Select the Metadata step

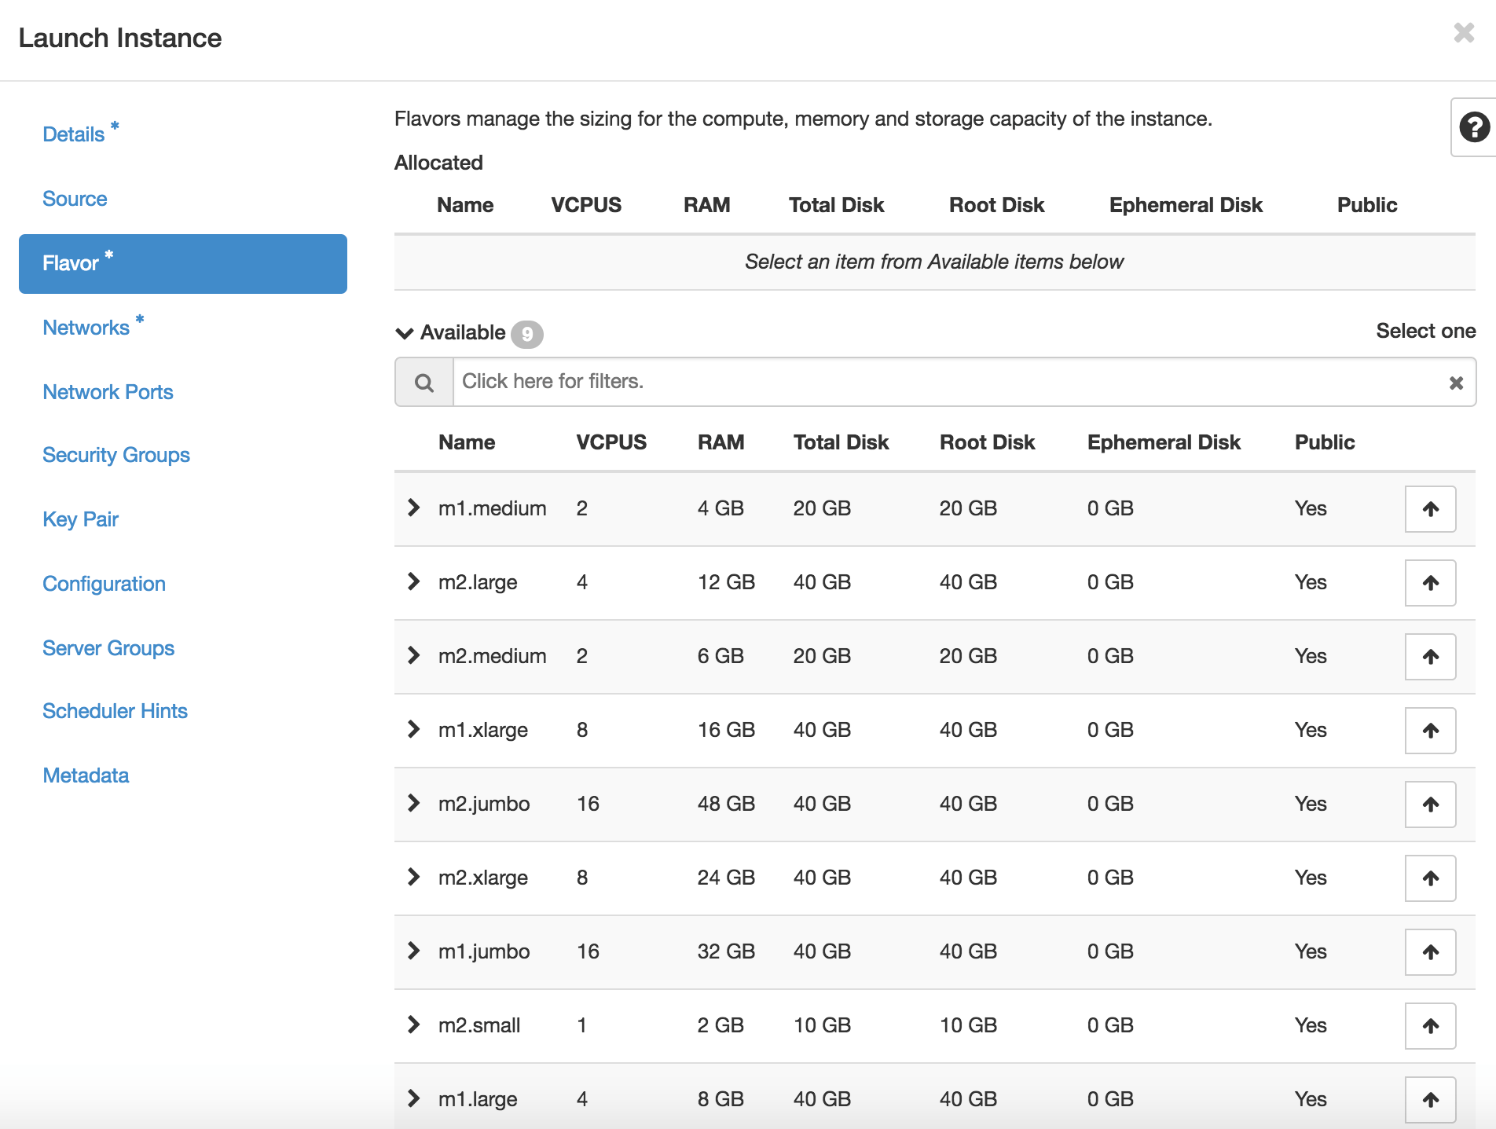point(86,775)
